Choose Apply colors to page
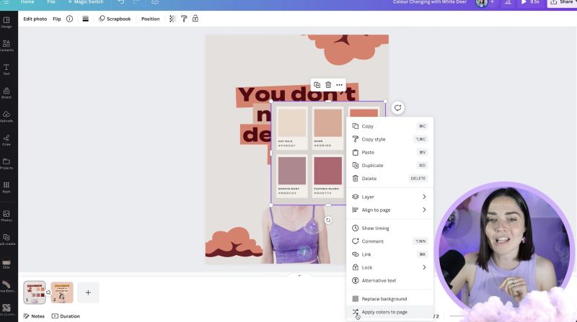The height and width of the screenshot is (322, 577). 389,312
